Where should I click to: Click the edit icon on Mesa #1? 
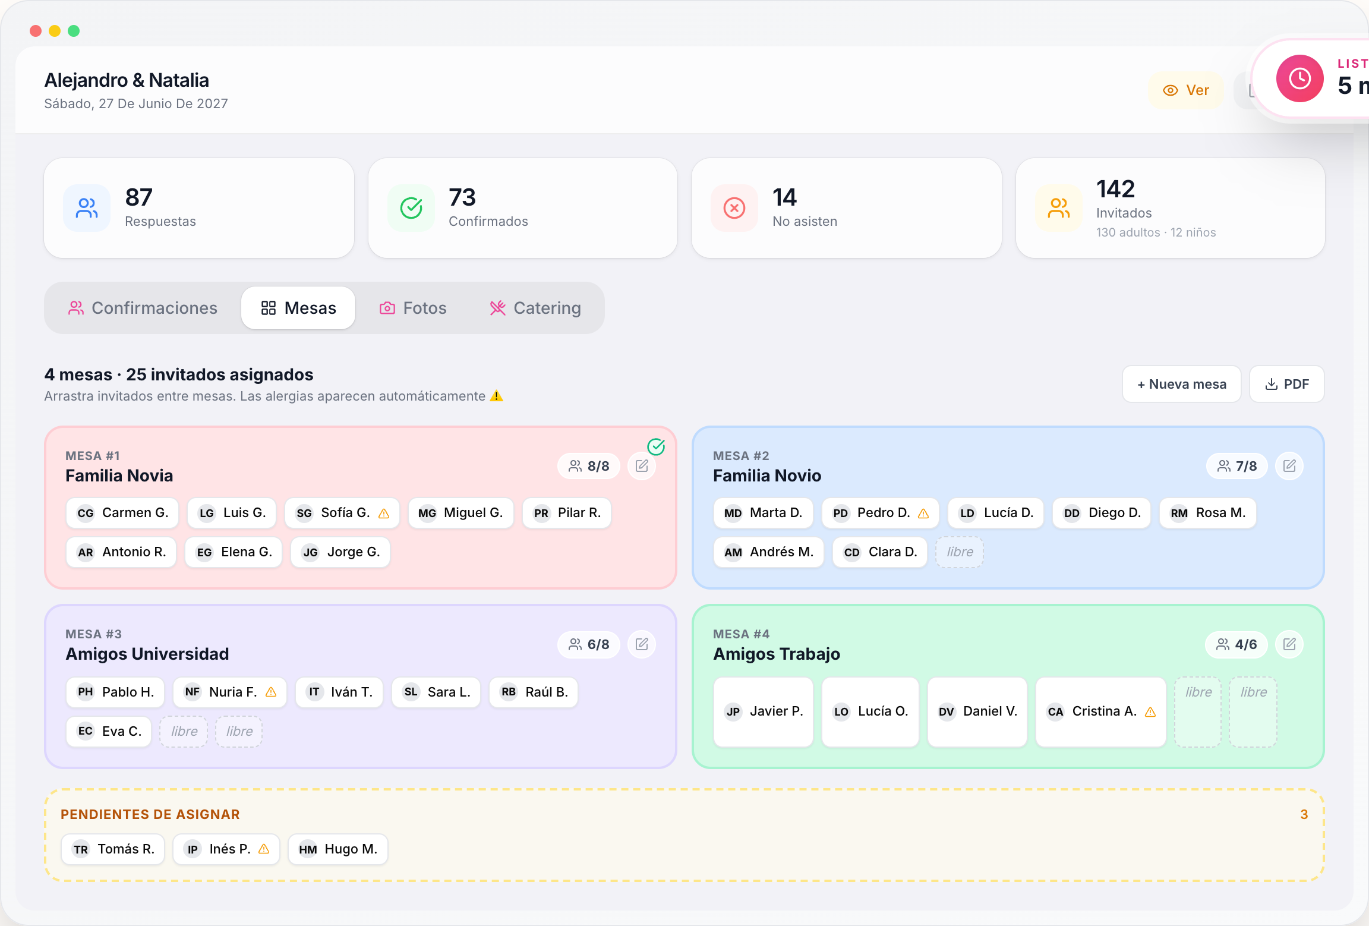[x=642, y=466]
